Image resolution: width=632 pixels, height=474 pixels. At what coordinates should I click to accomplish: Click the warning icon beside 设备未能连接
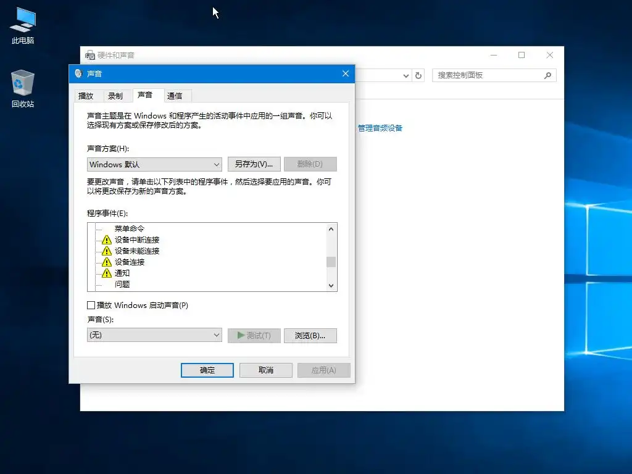(x=106, y=251)
